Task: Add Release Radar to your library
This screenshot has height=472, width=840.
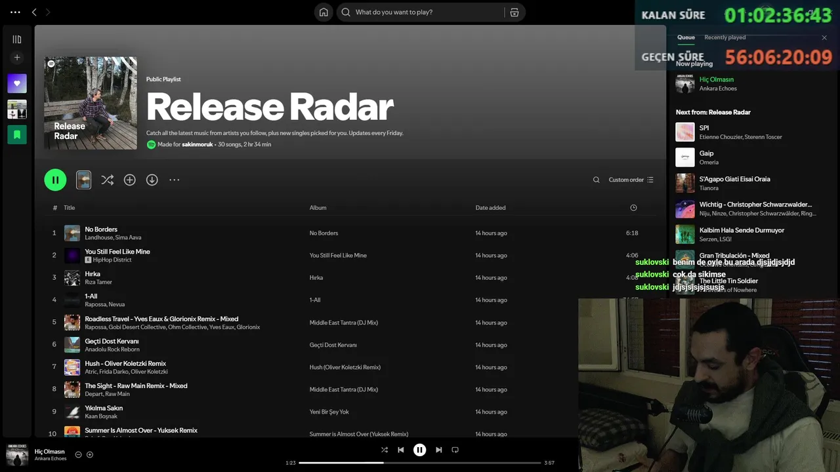Action: pyautogui.click(x=130, y=180)
